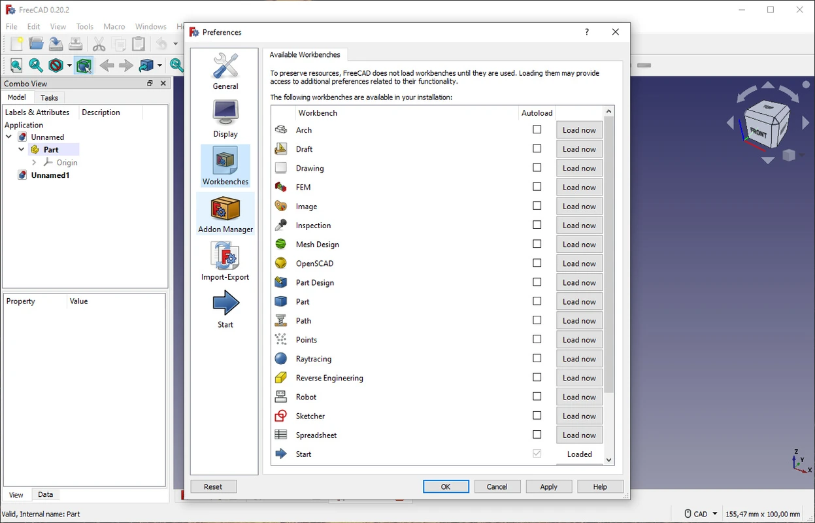Open Import-Export preferences section
This screenshot has width=815, height=523.
tap(225, 261)
